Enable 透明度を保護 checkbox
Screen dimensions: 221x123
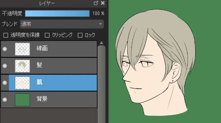click(x=6, y=35)
